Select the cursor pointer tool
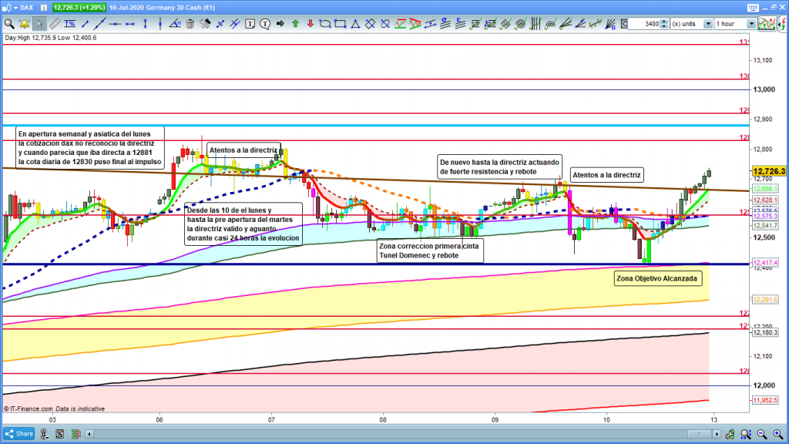Image resolution: width=789 pixels, height=444 pixels. tap(40, 24)
